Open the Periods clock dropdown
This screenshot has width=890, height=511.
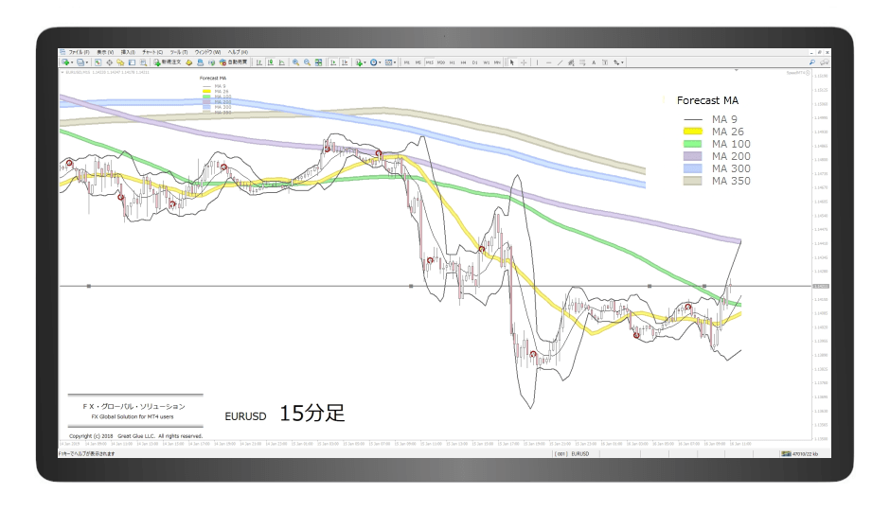pyautogui.click(x=375, y=62)
